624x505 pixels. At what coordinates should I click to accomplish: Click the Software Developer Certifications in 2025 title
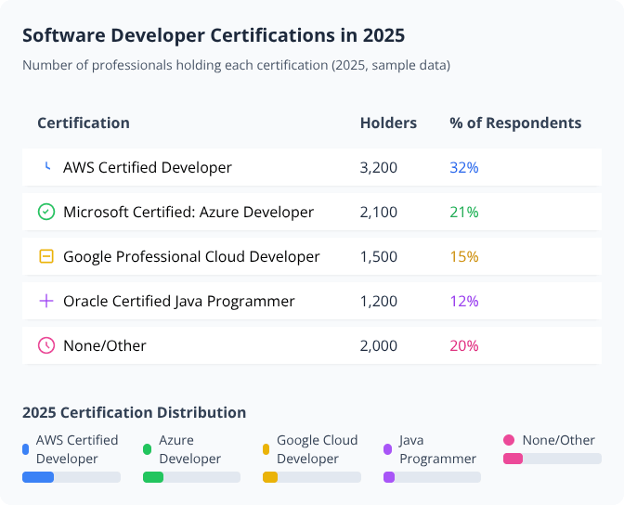214,35
